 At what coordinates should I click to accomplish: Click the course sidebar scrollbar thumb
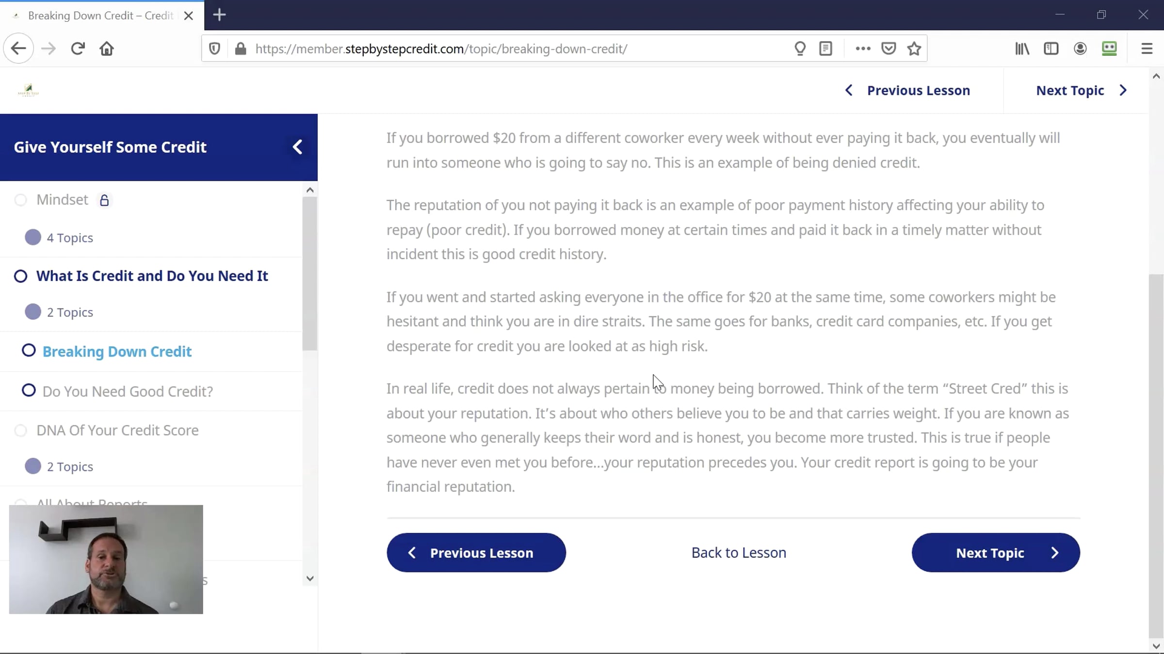(309, 274)
